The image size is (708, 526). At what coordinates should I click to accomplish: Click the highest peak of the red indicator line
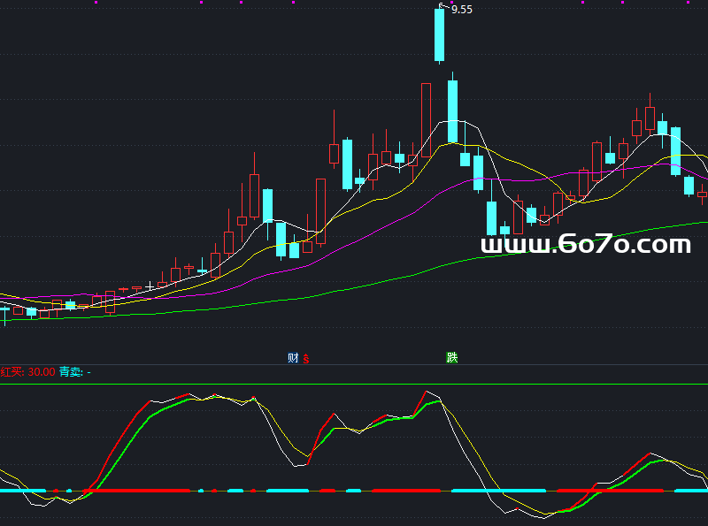click(426, 391)
